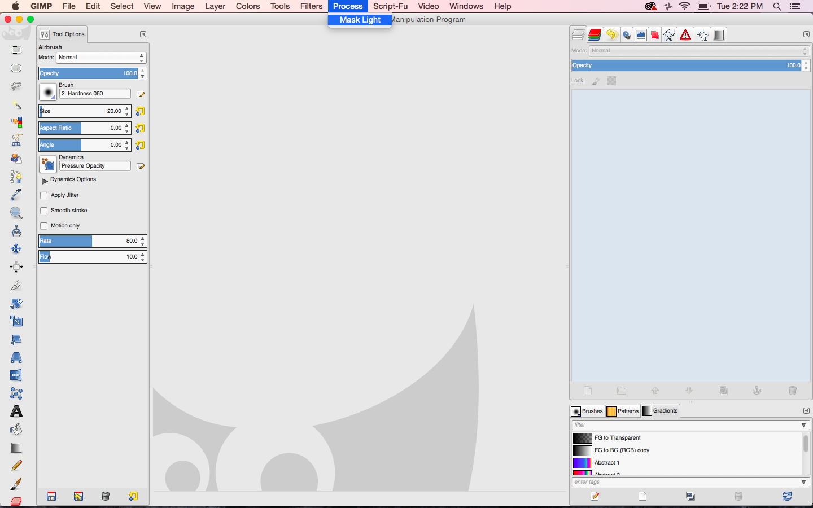The height and width of the screenshot is (508, 813).
Task: Select the Measure compass tool
Action: (16, 231)
